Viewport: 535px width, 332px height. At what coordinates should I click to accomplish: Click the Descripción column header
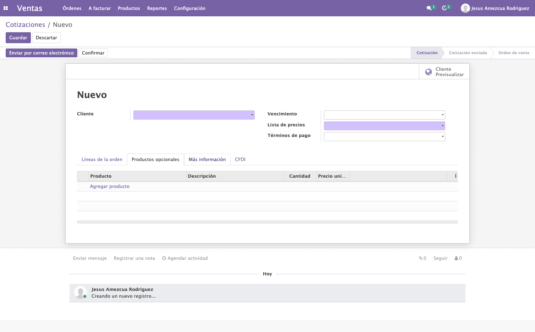click(235, 176)
